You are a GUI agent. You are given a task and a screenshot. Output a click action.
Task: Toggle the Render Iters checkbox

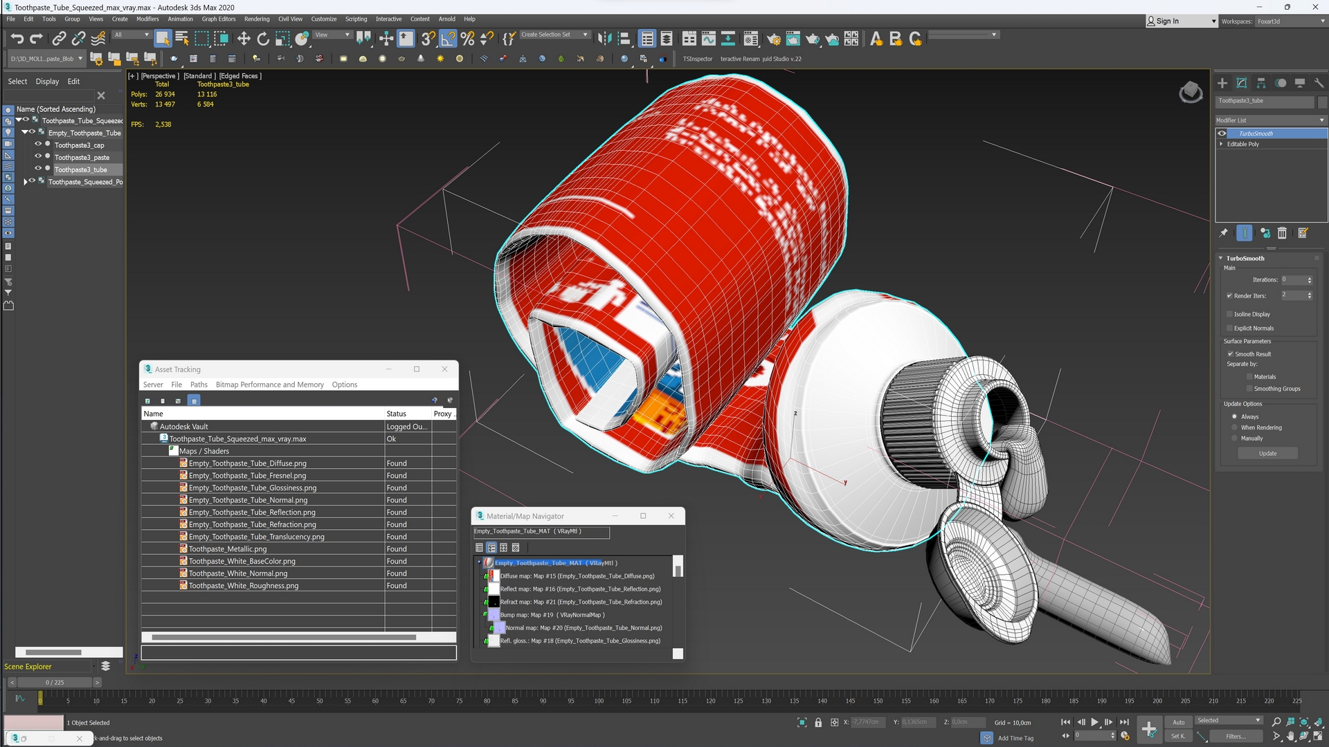[x=1229, y=295]
